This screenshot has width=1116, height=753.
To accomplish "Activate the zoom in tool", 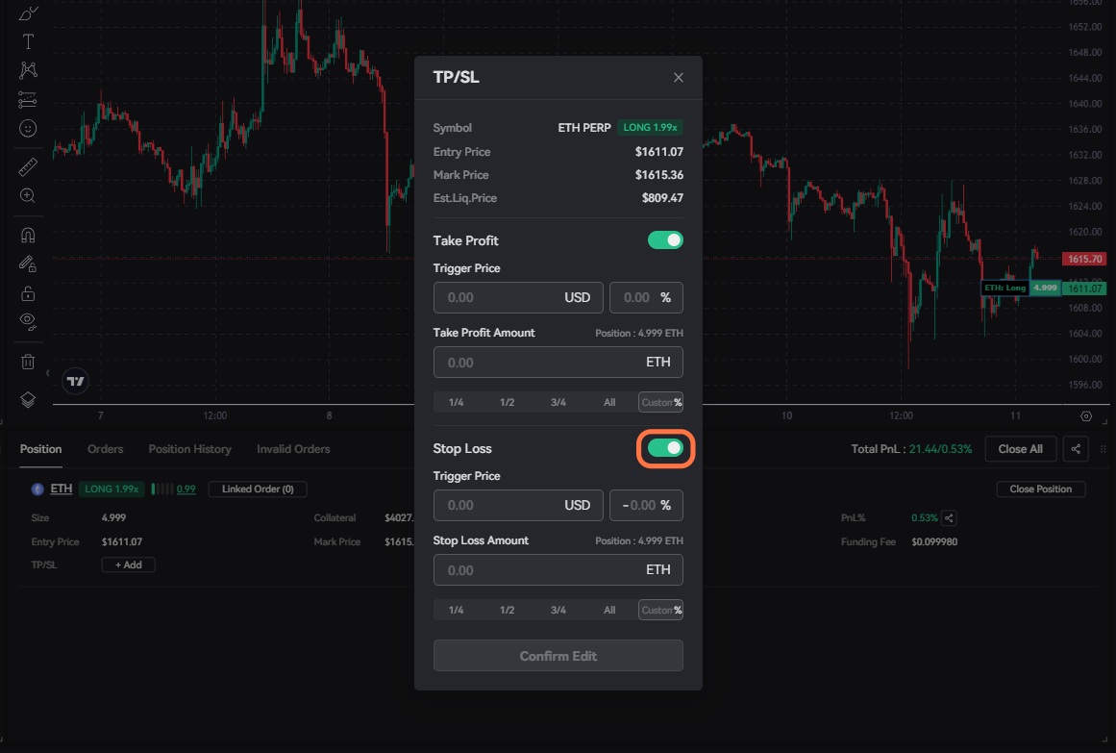I will click(28, 196).
